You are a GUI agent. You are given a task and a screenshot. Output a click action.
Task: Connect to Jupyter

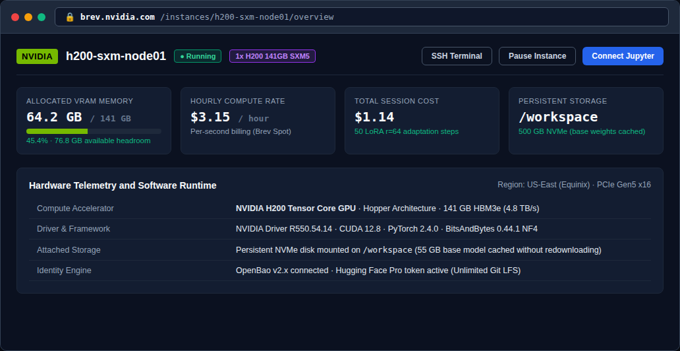pos(623,56)
